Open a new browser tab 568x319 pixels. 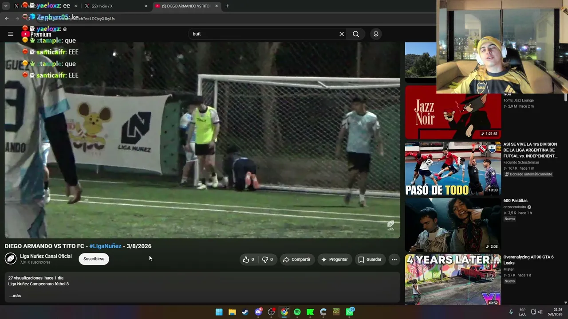click(227, 6)
